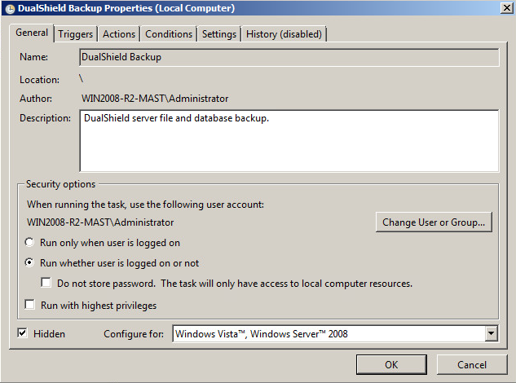Click the clock icon in the title bar
Screen dimensions: 516x383
(x=8, y=8)
